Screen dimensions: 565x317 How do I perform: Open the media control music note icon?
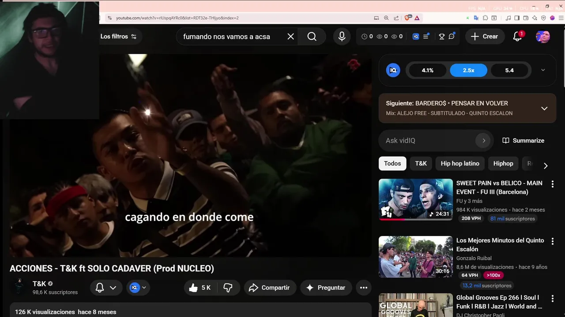[508, 18]
